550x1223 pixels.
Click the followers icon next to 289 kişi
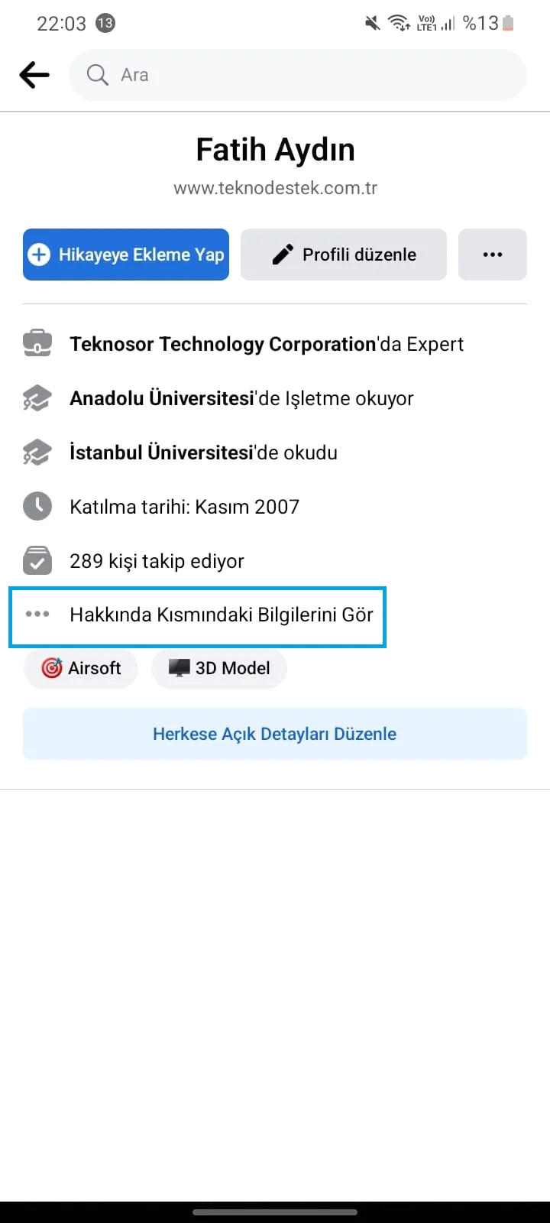(x=37, y=560)
